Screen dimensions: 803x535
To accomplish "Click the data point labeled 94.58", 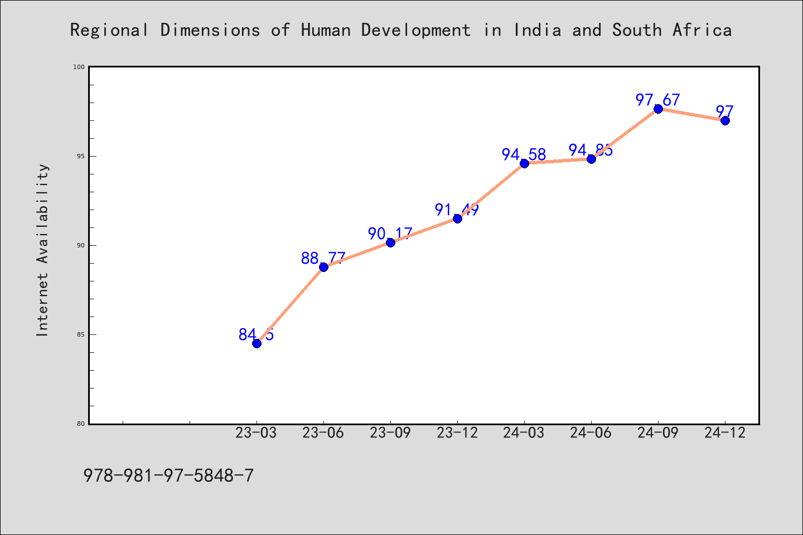I will 524,163.
